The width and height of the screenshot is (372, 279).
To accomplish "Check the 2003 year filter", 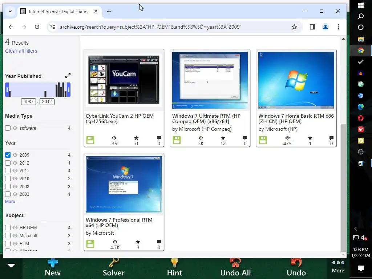I will (8, 194).
